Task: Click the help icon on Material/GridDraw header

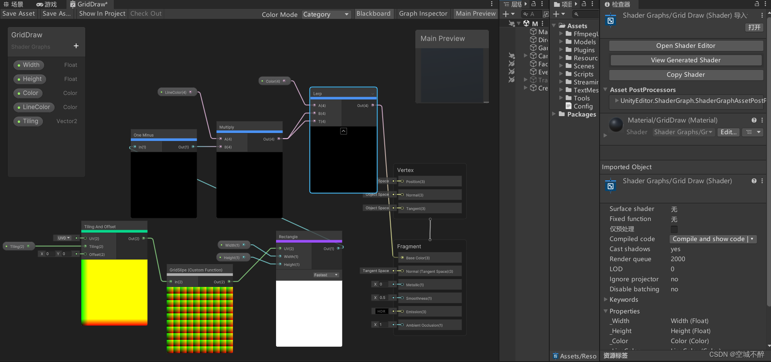Action: point(754,120)
